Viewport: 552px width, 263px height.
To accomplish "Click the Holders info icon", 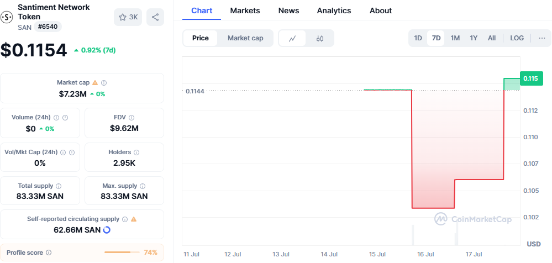I will click(136, 152).
